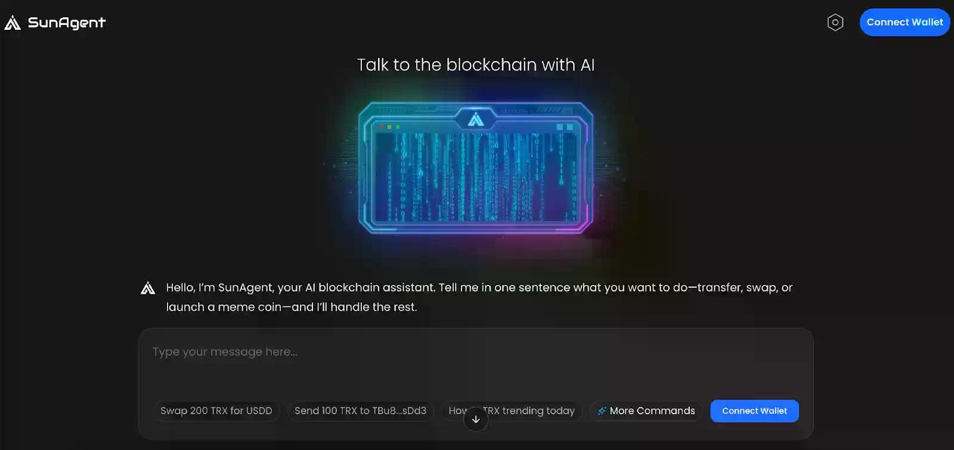Screen dimensions: 954x450
Task: Expand more content with the down arrow
Action: 475,419
